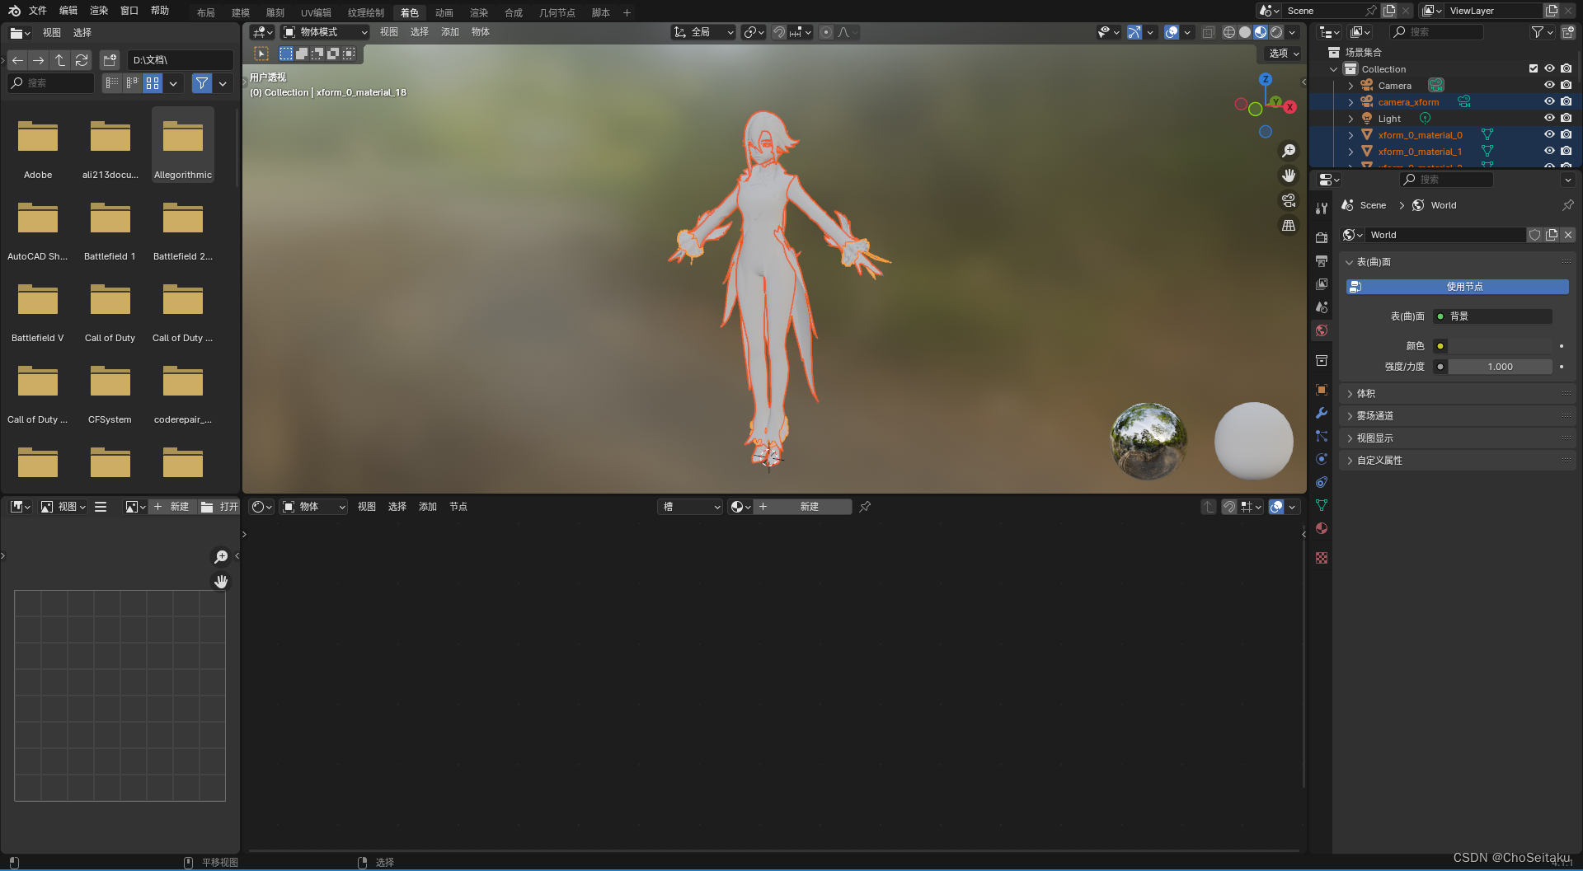Viewport: 1583px width, 871px height.
Task: Toggle viewport overlays button
Action: (1172, 32)
